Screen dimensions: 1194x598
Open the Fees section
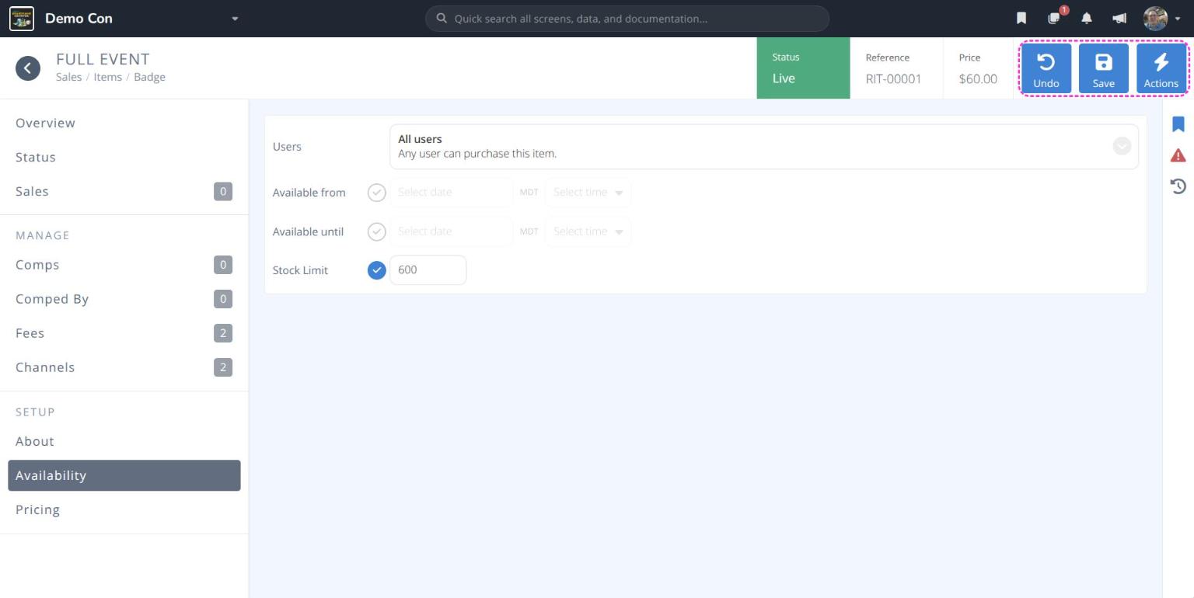124,333
